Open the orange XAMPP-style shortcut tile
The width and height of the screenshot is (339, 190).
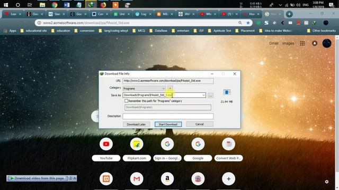click(x=106, y=178)
